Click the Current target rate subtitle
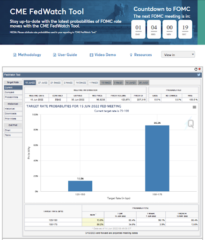 [x=111, y=111]
